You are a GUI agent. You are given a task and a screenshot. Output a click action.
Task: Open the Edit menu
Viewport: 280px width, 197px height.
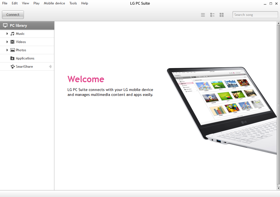(x=15, y=3)
